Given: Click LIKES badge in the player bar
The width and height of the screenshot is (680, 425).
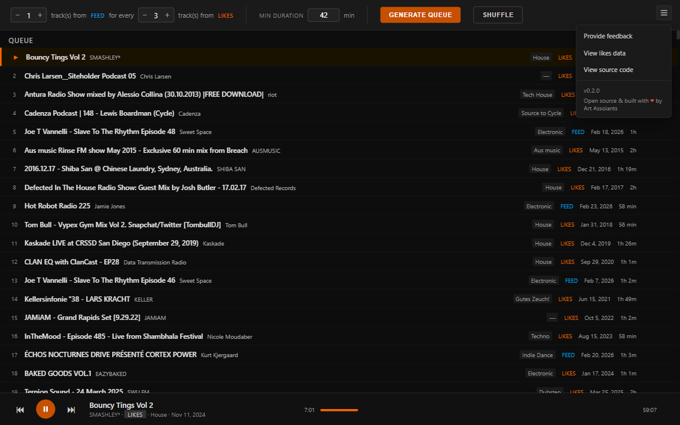Looking at the screenshot, I should point(135,414).
